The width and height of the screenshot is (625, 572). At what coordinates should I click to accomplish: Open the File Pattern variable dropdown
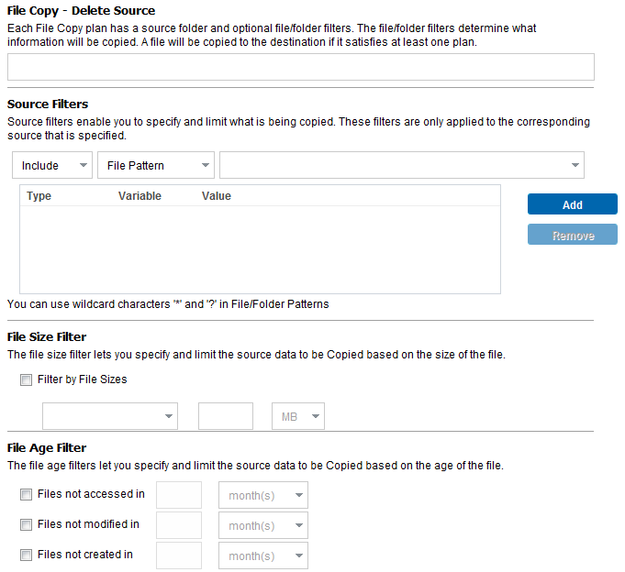(x=155, y=166)
